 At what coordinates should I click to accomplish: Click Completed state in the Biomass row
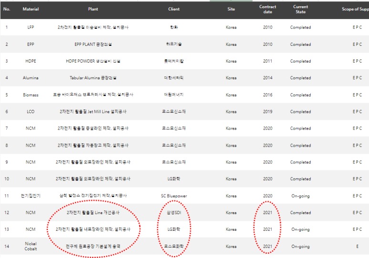pyautogui.click(x=301, y=95)
